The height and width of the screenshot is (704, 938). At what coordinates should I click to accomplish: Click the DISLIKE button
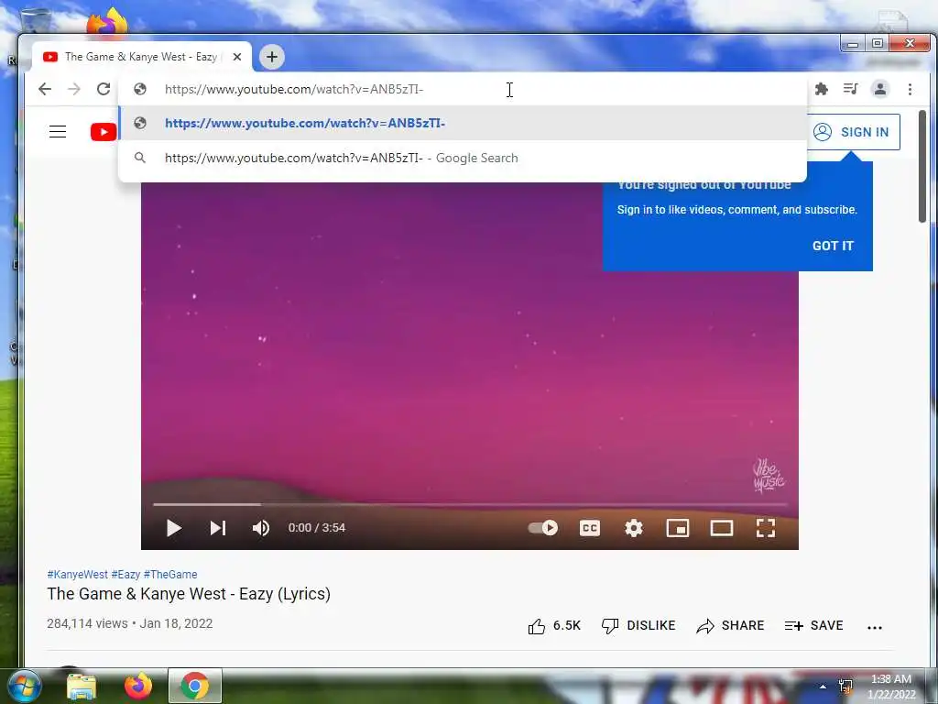click(638, 625)
